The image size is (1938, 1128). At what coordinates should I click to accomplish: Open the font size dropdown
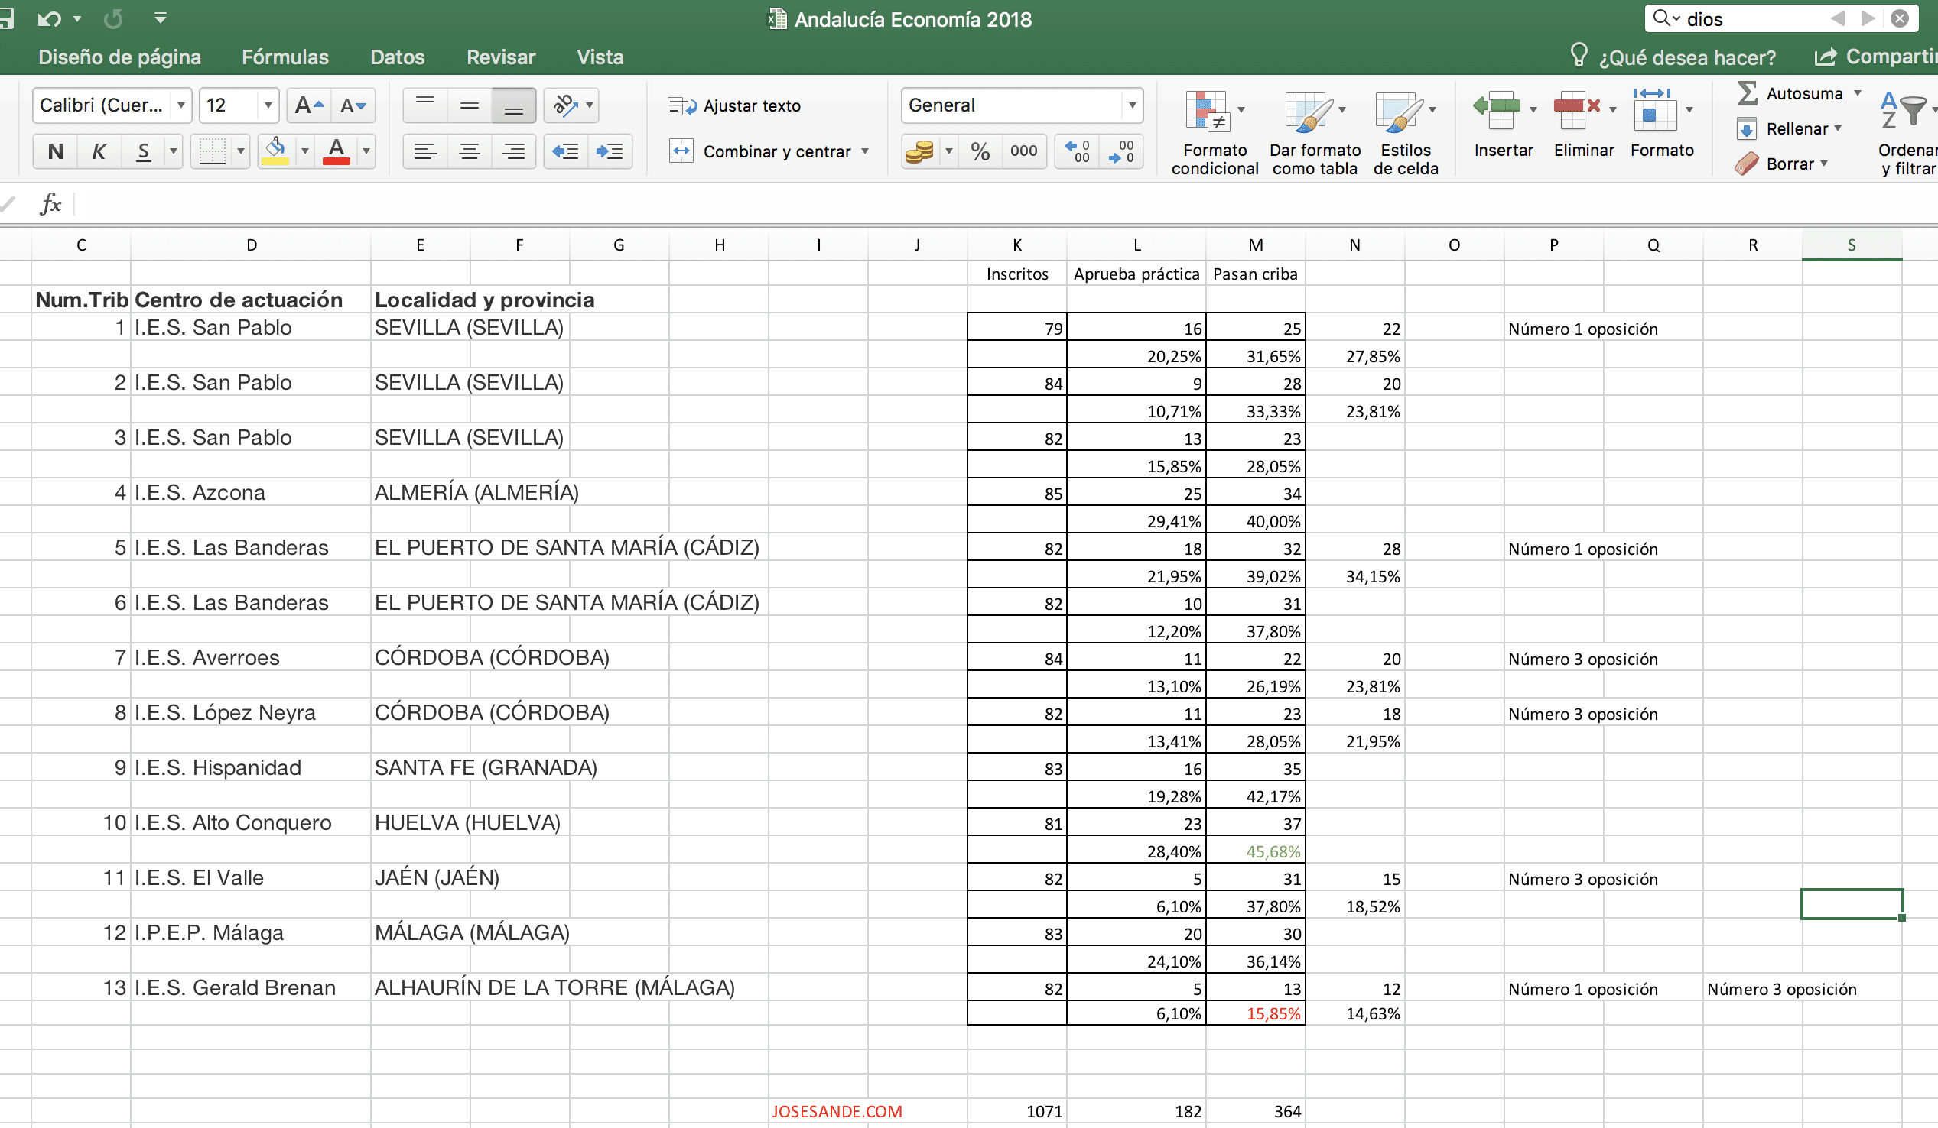[268, 105]
